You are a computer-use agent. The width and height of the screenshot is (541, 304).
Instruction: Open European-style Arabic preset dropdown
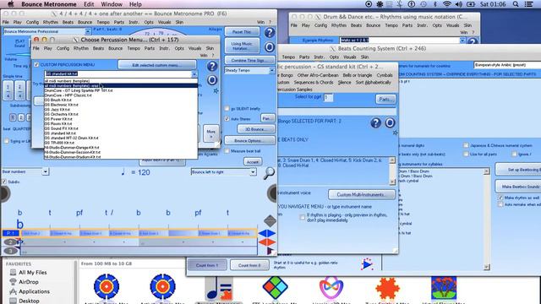tap(507, 65)
